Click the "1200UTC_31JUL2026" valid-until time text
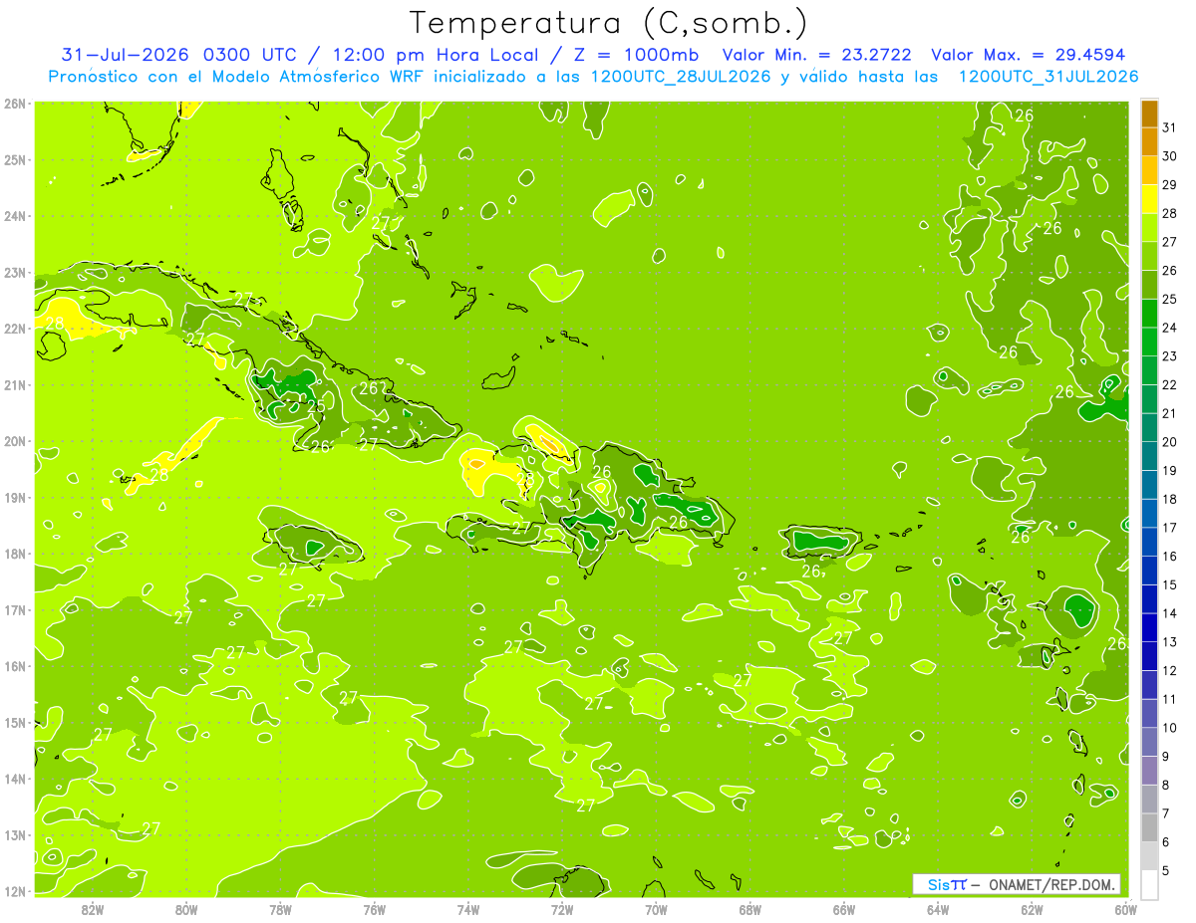 coord(1048,77)
